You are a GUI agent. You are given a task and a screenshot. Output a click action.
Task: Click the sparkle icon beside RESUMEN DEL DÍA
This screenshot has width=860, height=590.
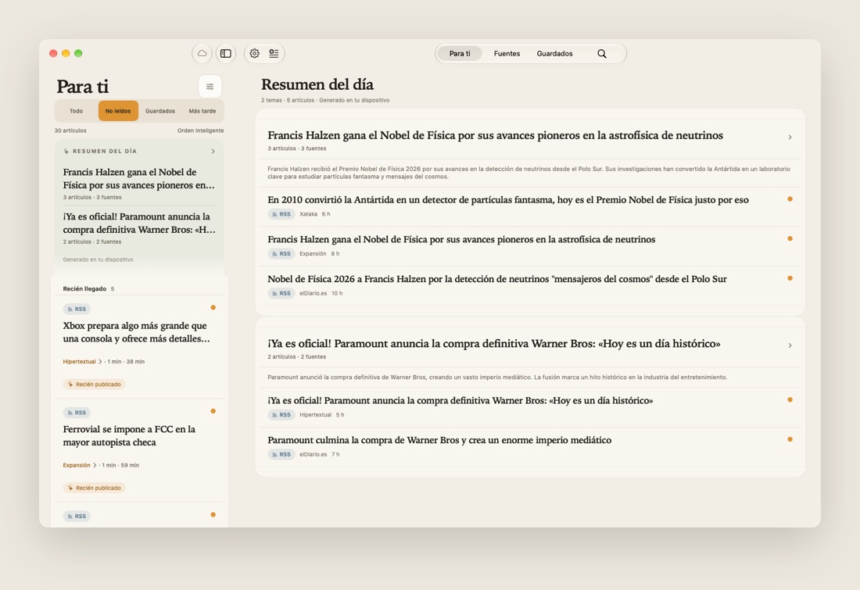click(x=66, y=152)
